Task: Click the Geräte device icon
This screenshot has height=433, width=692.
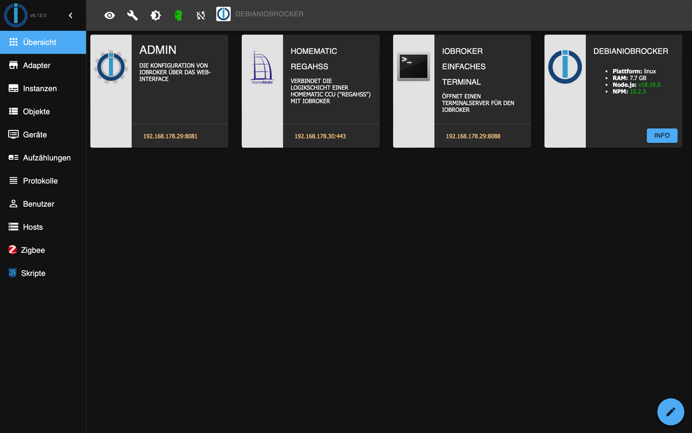Action: click(x=13, y=135)
